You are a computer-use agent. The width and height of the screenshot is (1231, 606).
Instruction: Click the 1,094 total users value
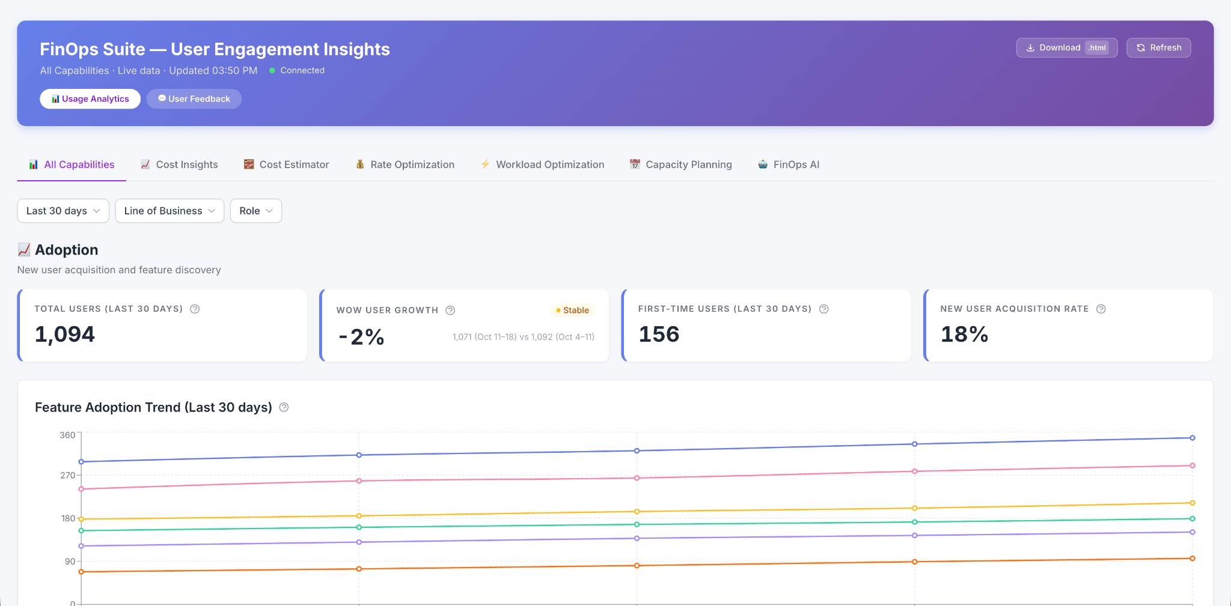click(x=65, y=334)
